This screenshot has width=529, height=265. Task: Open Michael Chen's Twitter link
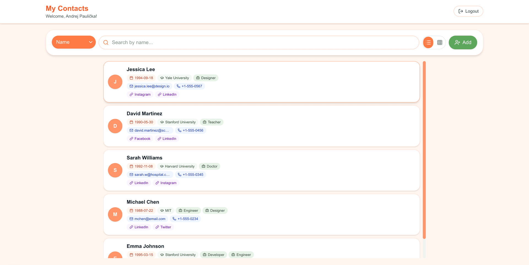click(x=163, y=227)
